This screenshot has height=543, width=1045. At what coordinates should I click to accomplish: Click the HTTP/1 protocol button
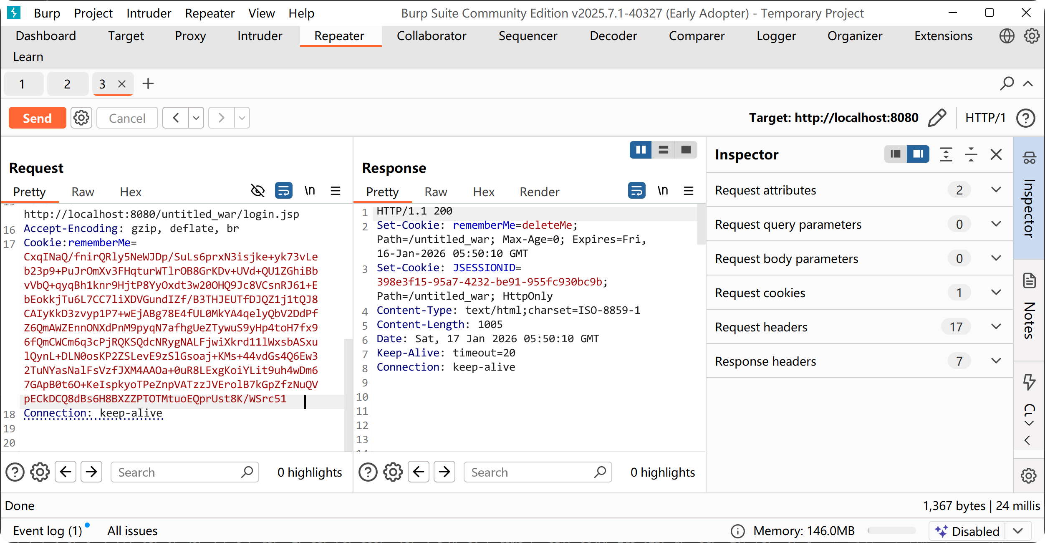(x=985, y=118)
